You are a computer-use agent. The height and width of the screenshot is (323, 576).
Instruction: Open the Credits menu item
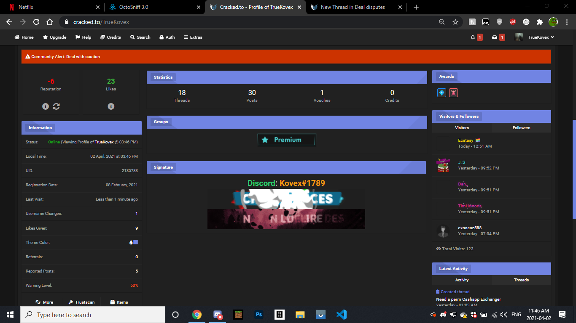coord(110,37)
